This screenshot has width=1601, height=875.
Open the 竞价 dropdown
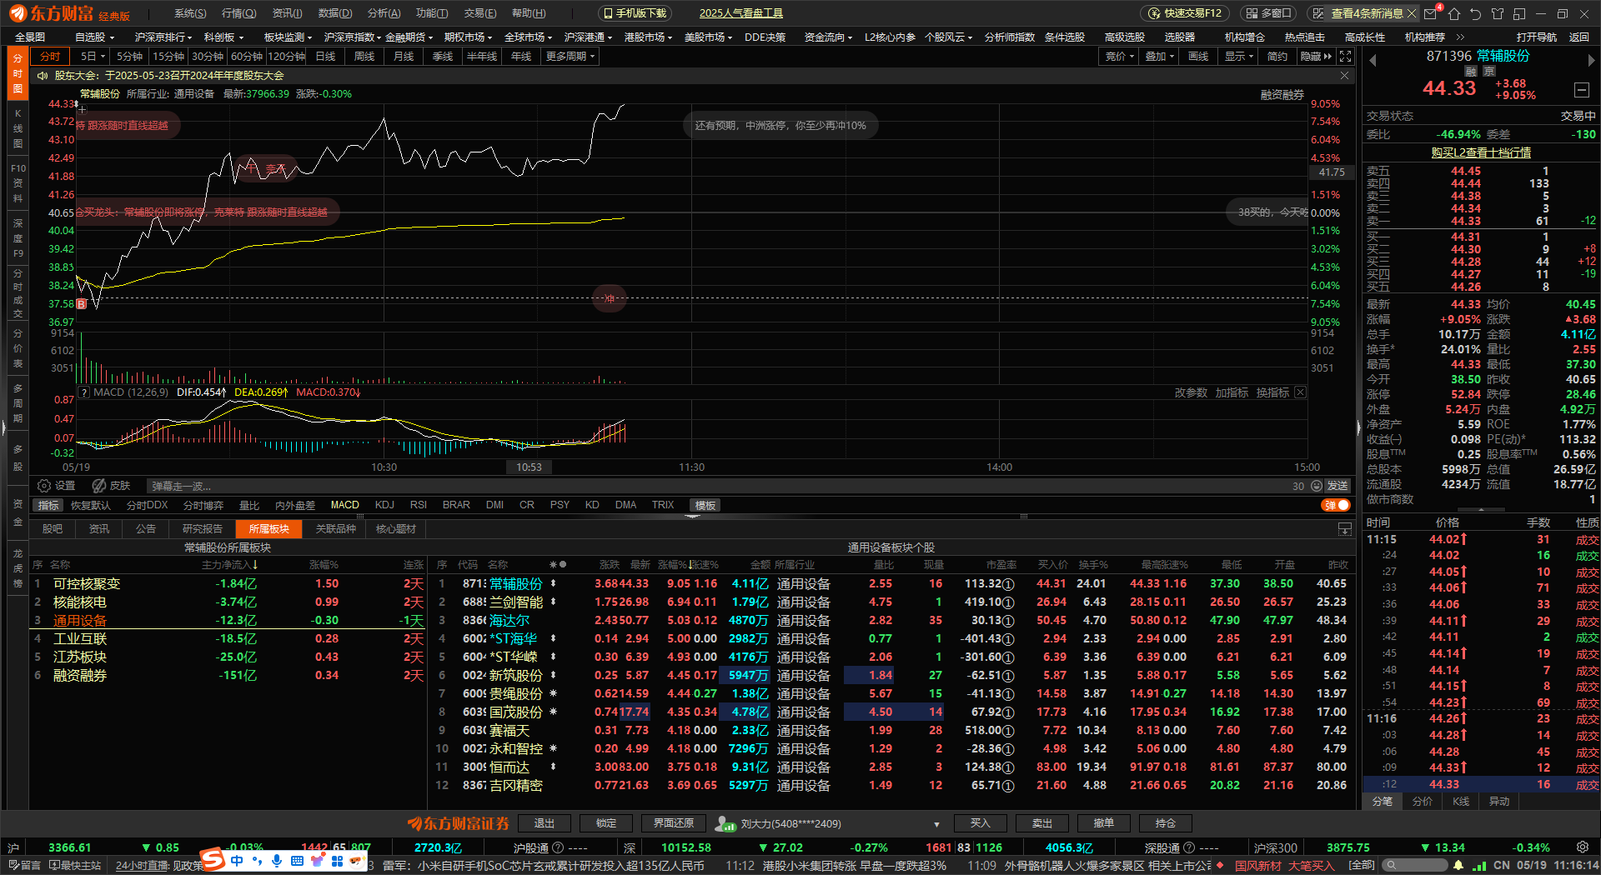coord(1120,57)
